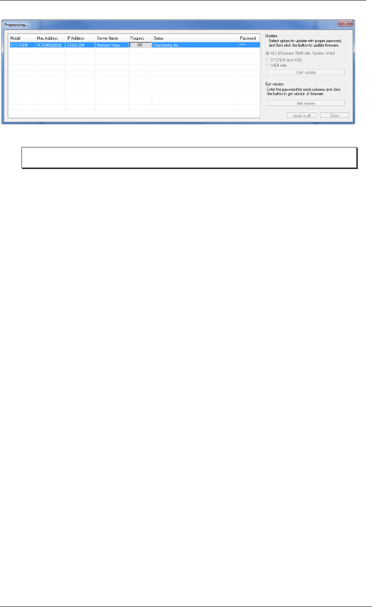Choose the SYSTEM and WEB radio option
This screenshot has height=607, width=372.
pos(268,60)
